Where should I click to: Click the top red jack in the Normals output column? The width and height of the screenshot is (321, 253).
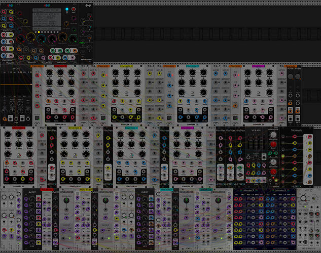310,137
